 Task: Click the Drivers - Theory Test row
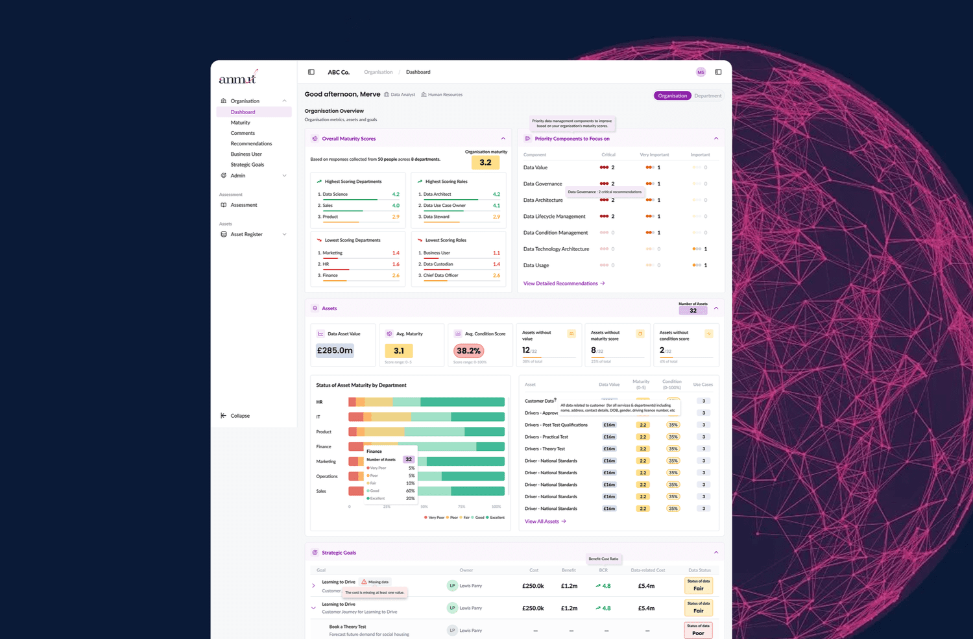click(x=619, y=449)
